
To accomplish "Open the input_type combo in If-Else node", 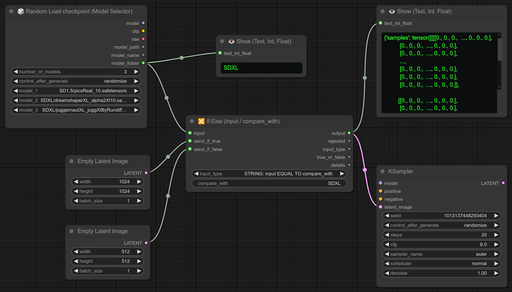I will [x=269, y=174].
